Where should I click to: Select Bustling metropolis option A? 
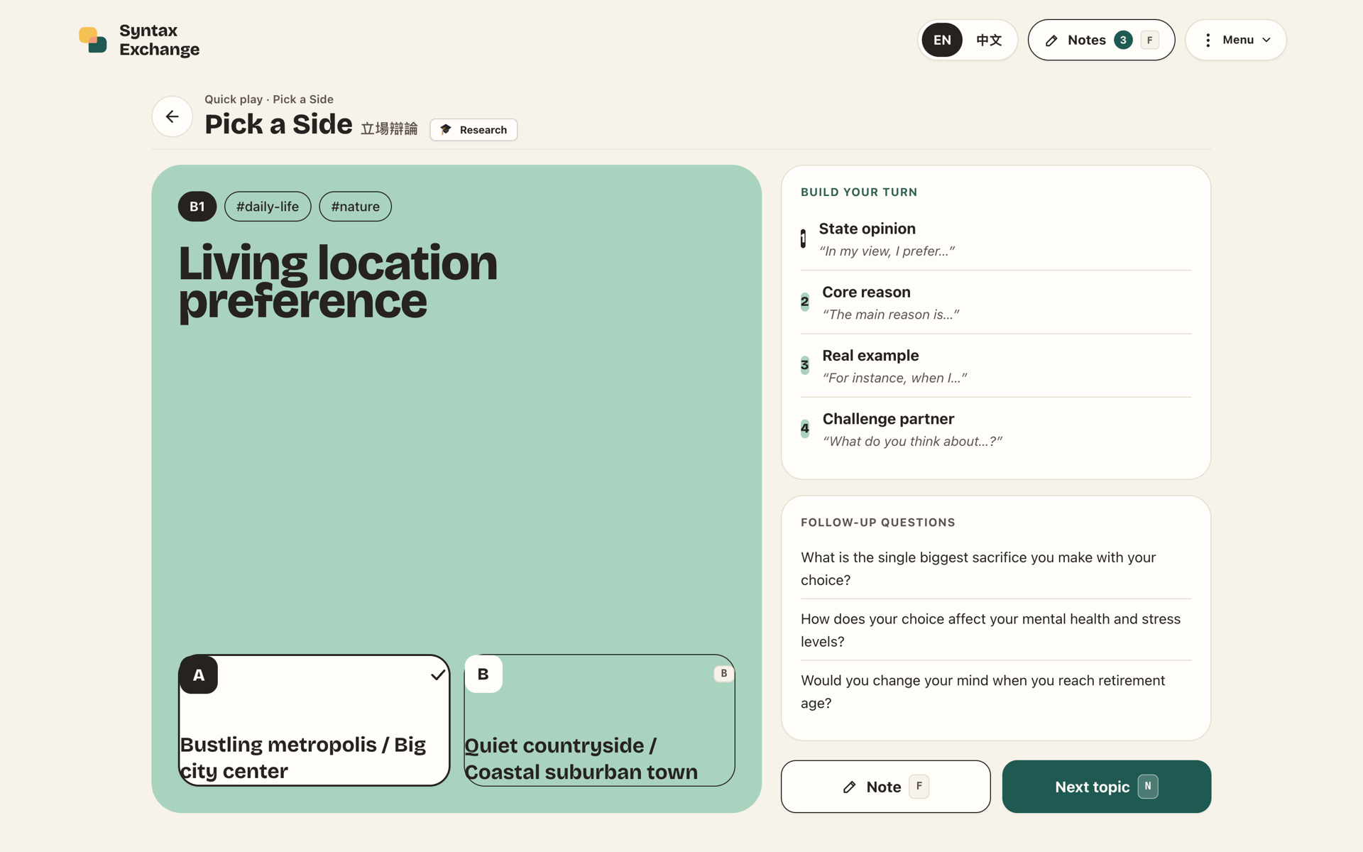pos(314,720)
